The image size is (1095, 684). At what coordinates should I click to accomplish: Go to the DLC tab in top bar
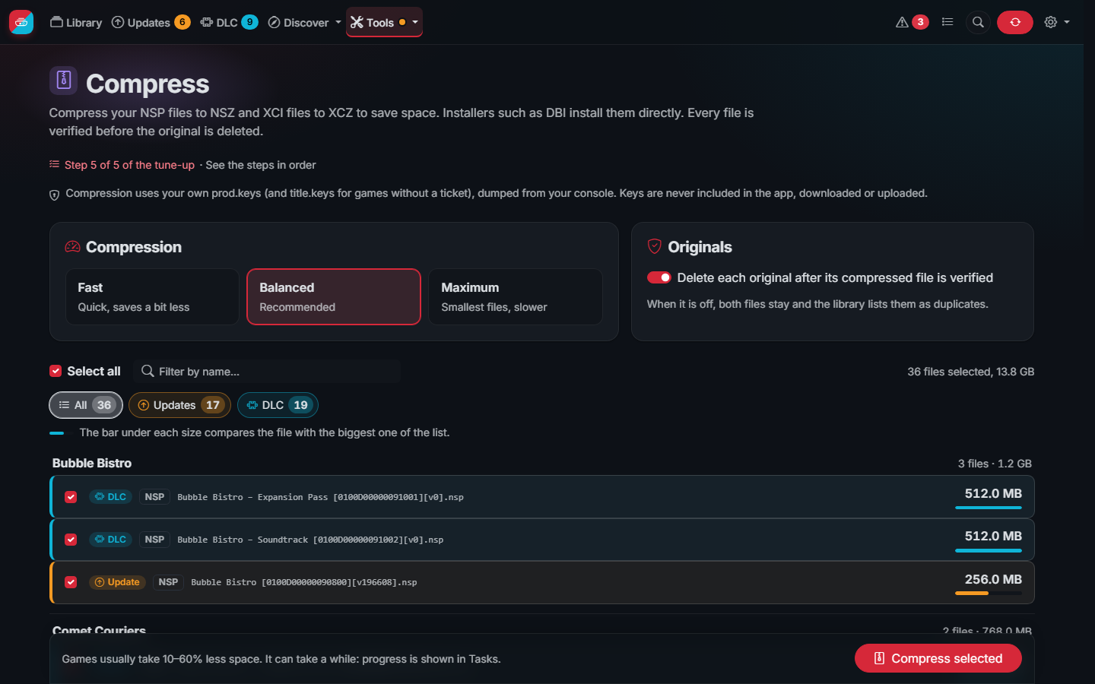click(x=229, y=22)
